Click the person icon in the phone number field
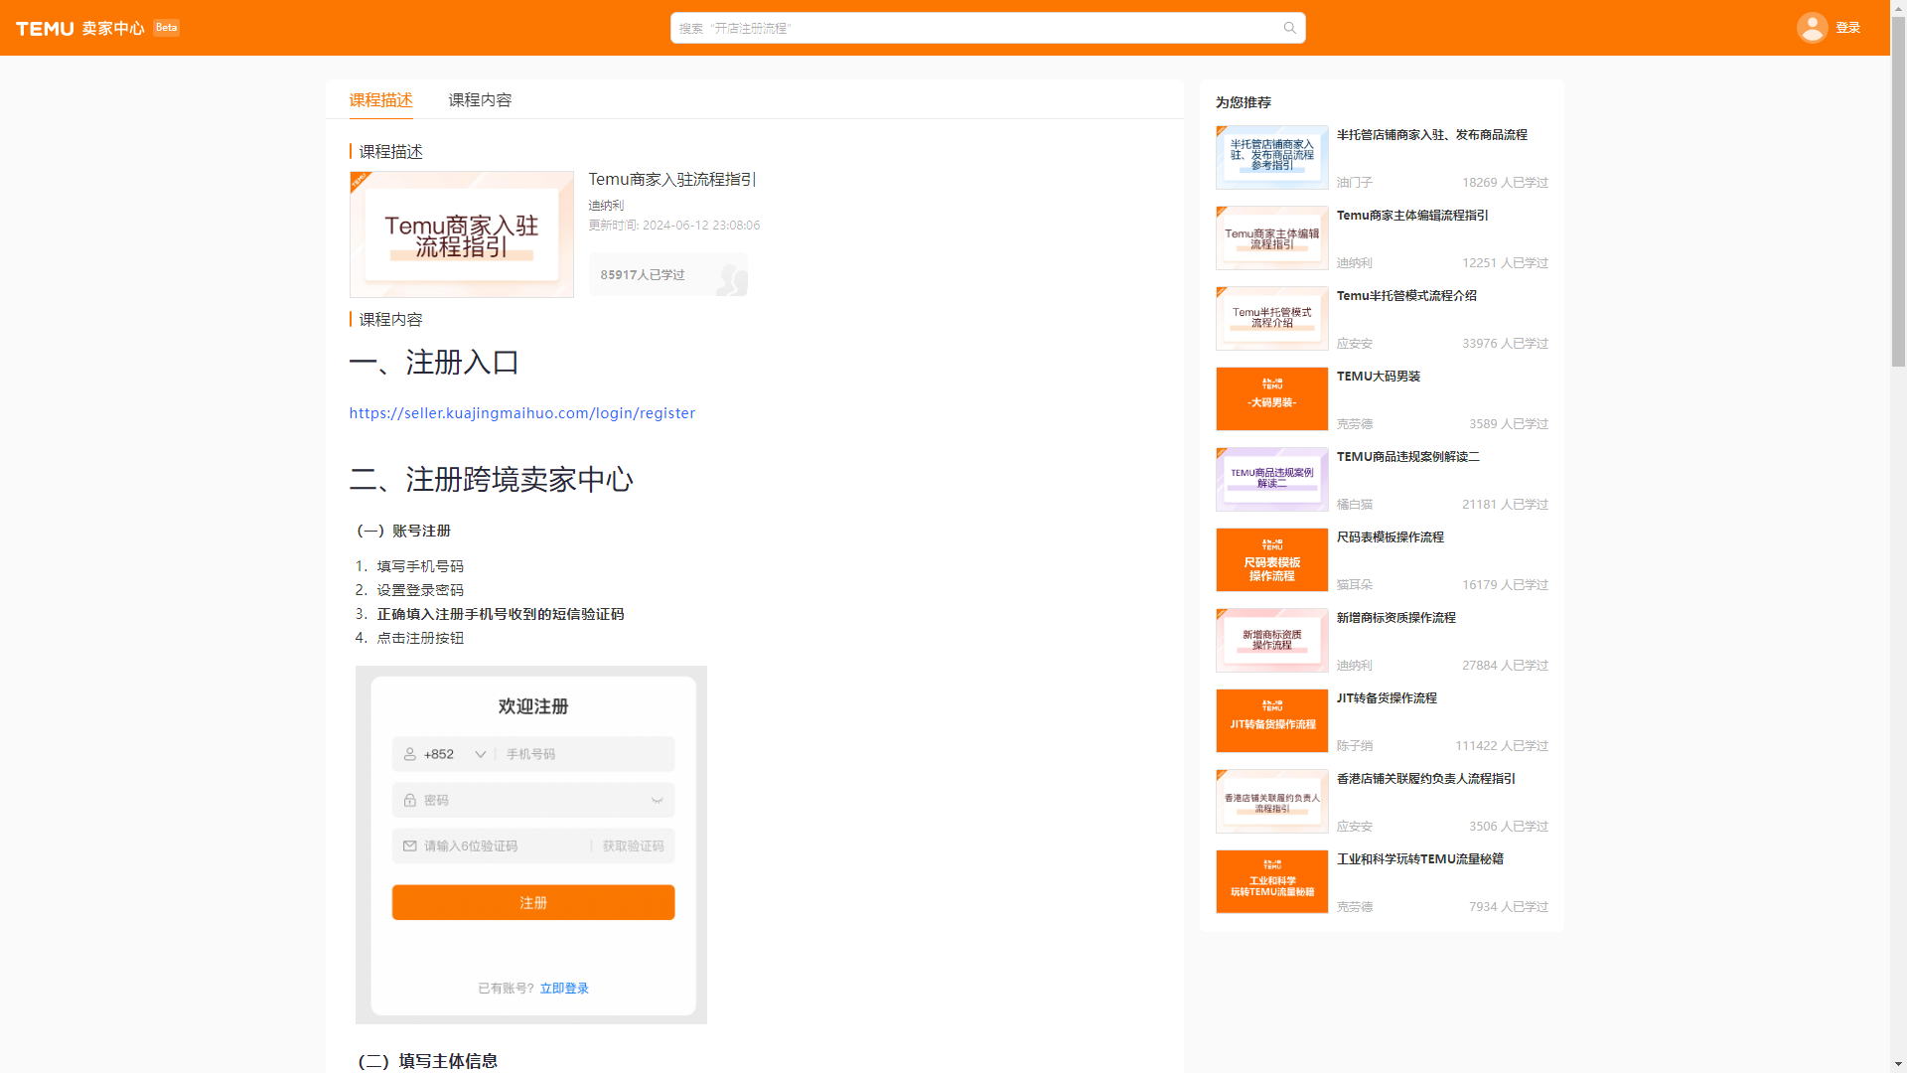Screen dimensions: 1907x1073 point(410,753)
